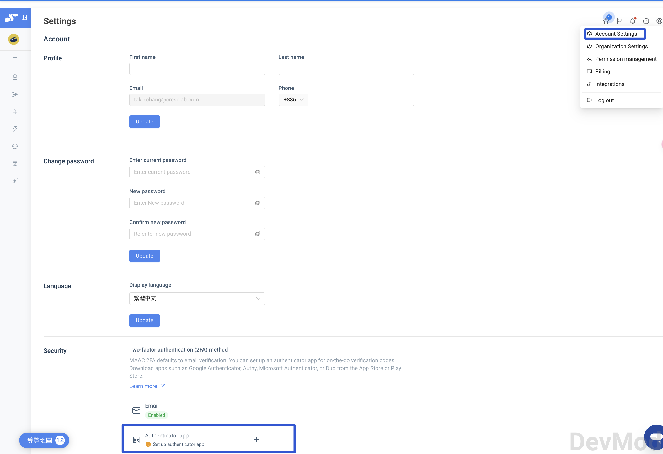The width and height of the screenshot is (663, 454).
Task: Select Organization Settings from the menu
Action: [x=621, y=46]
